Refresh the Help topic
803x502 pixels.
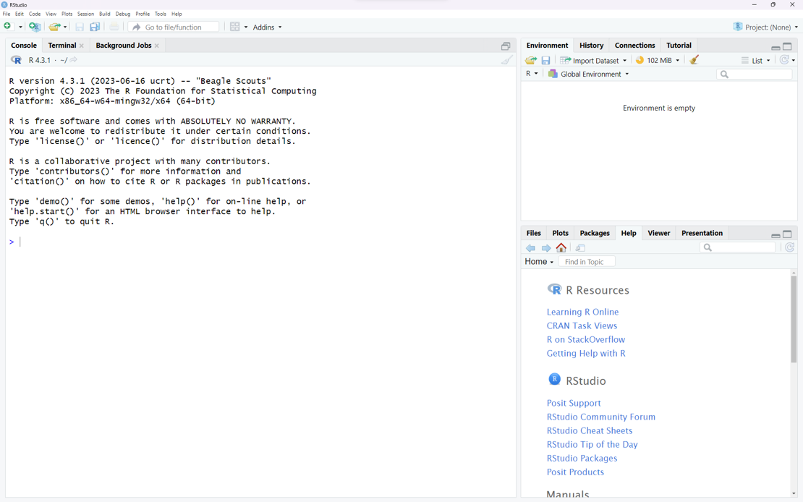point(790,248)
